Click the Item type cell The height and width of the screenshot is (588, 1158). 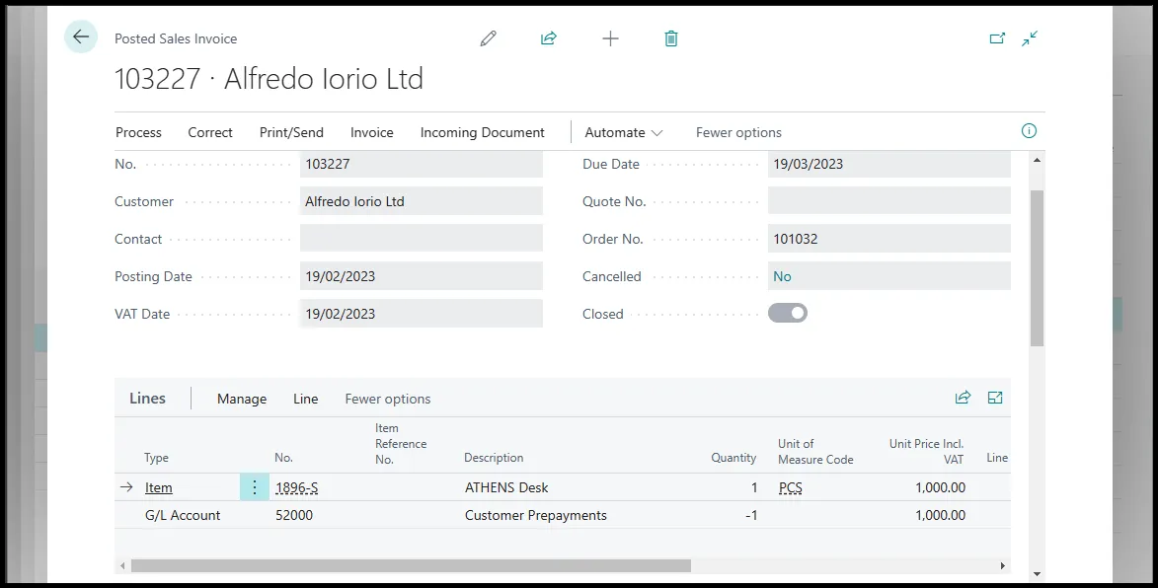tap(159, 487)
